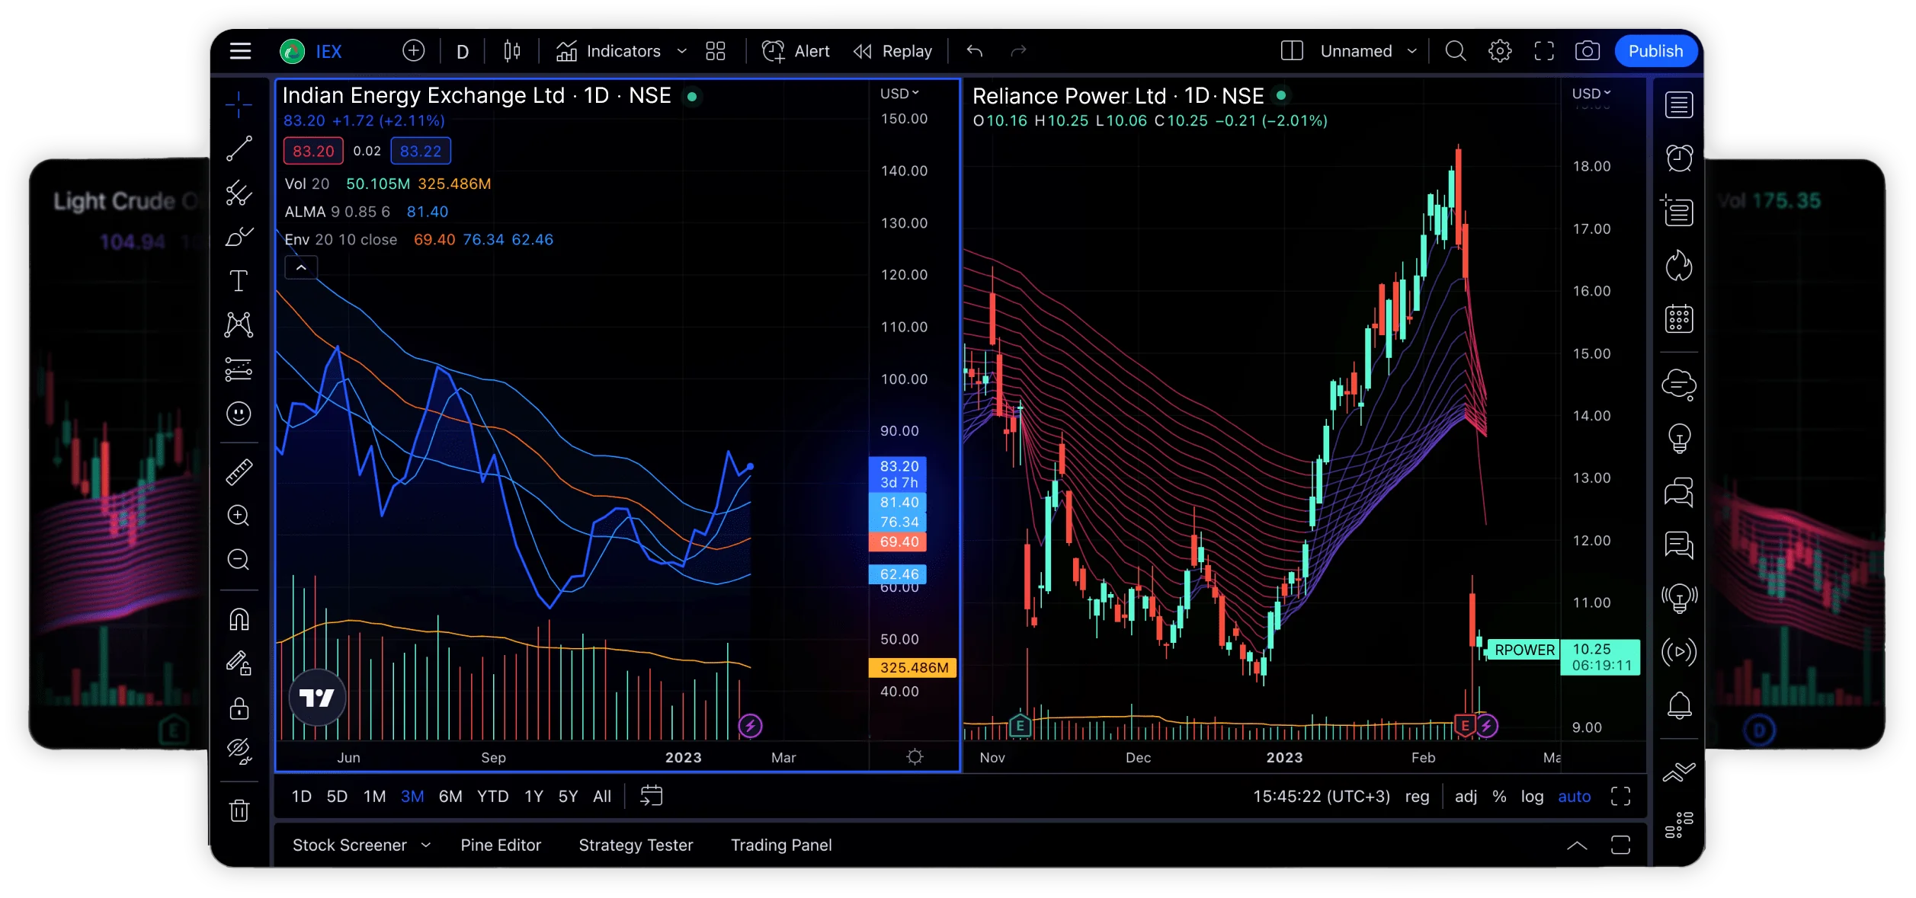Select the Gann and Fibonacci tool
Viewport: 1916px width, 898px height.
[x=239, y=193]
